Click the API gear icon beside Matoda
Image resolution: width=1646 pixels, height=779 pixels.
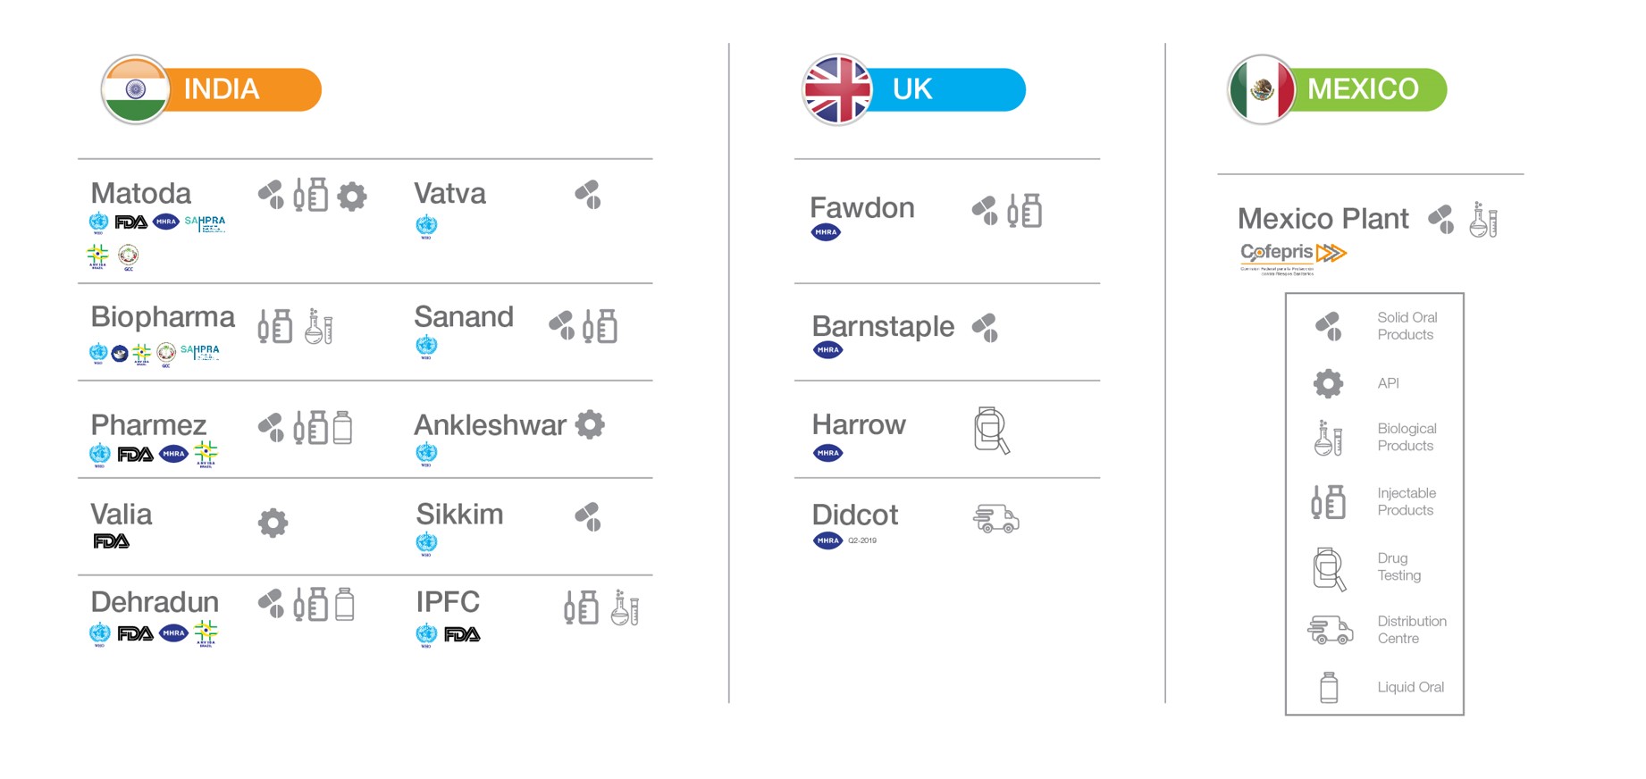(352, 196)
